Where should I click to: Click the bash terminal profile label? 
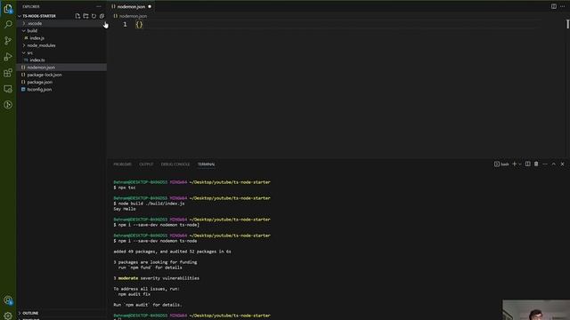[501, 164]
